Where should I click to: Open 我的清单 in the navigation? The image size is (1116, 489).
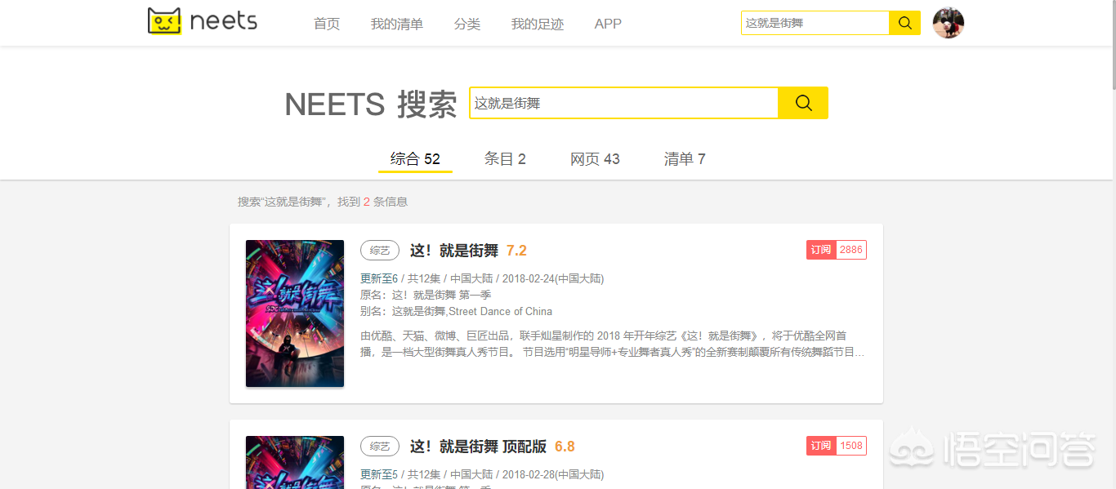[397, 24]
